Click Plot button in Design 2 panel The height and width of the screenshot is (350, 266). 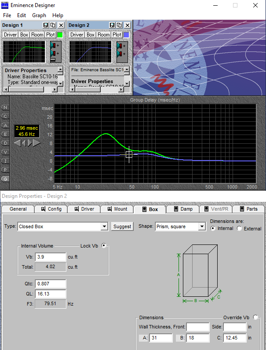tap(117, 35)
